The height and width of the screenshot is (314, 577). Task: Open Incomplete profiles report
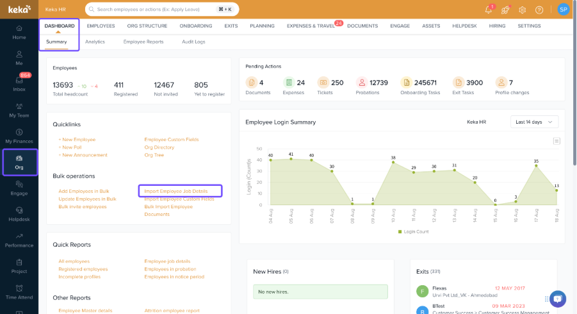pos(79,277)
